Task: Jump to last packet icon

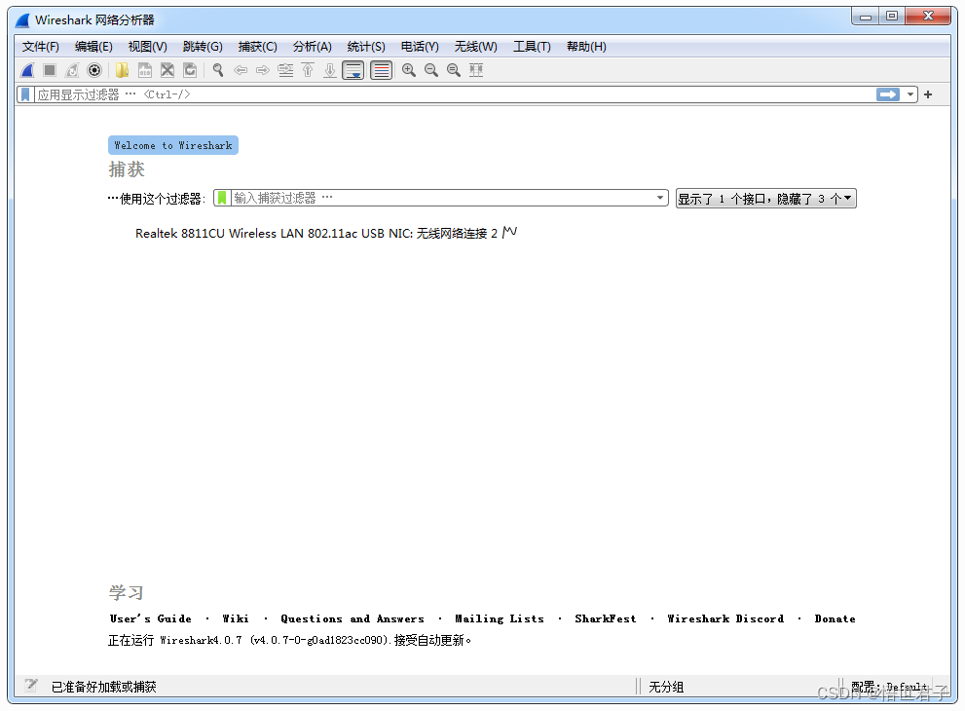Action: pyautogui.click(x=330, y=70)
